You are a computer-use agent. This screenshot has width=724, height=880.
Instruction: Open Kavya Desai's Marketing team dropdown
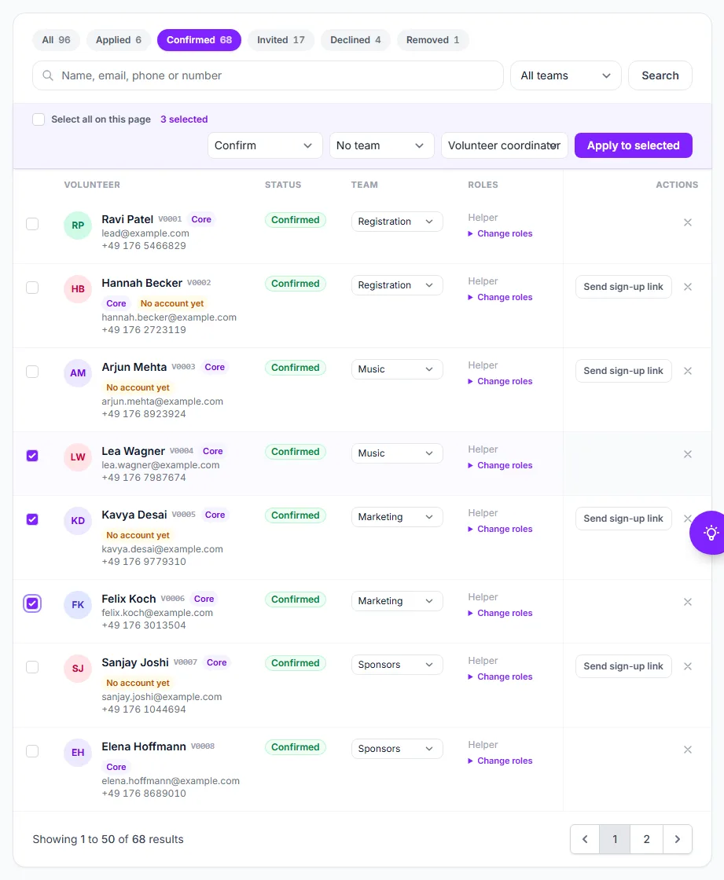click(396, 517)
